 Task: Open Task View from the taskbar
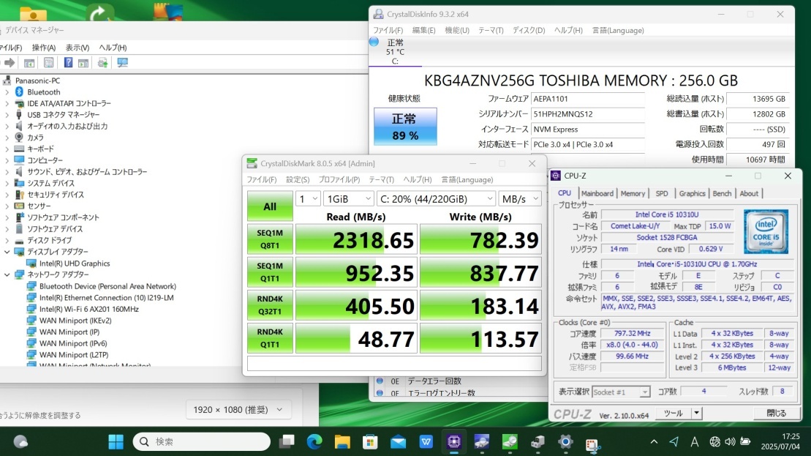point(287,441)
